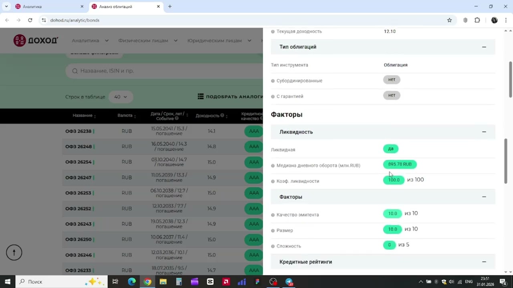
Task: Click the ENG language indicator
Action: pos(469,282)
